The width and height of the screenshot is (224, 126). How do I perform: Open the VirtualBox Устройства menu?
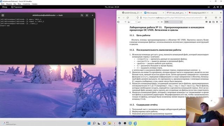click(26, 4)
